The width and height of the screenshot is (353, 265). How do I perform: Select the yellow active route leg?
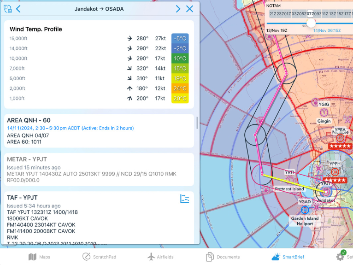(x=294, y=183)
